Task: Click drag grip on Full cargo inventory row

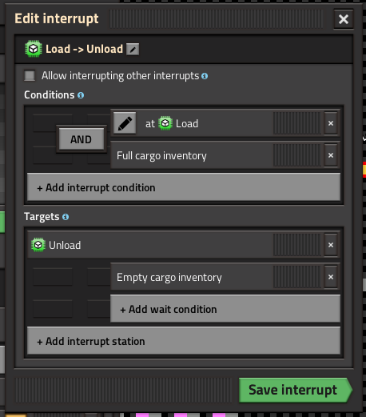Action: [x=297, y=155]
